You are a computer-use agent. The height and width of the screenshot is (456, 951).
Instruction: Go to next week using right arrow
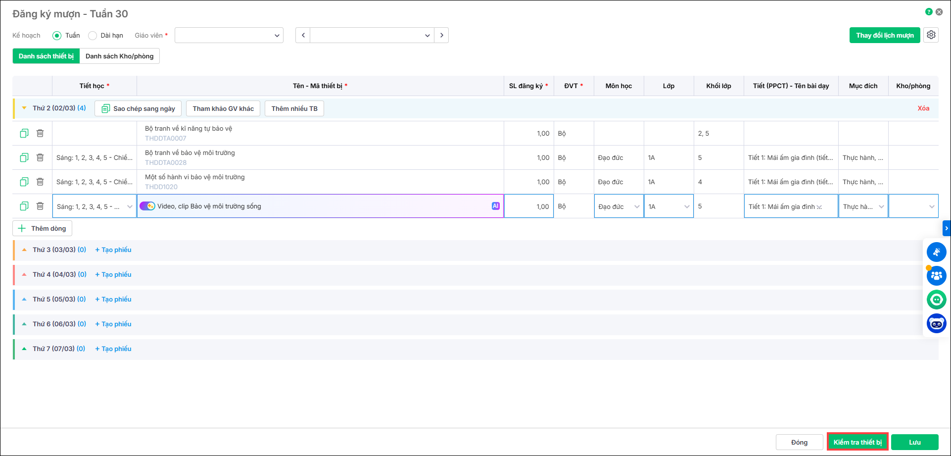441,35
